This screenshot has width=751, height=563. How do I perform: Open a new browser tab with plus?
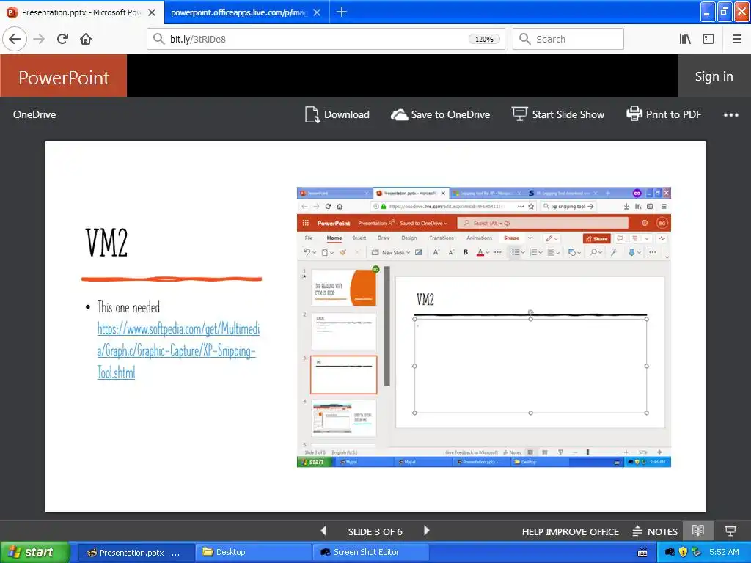click(x=342, y=12)
